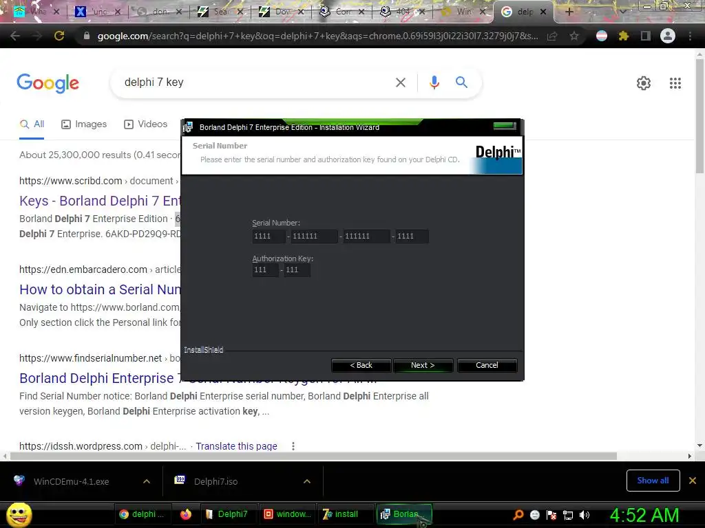Click Show all downloads
The width and height of the screenshot is (705, 528).
click(653, 481)
